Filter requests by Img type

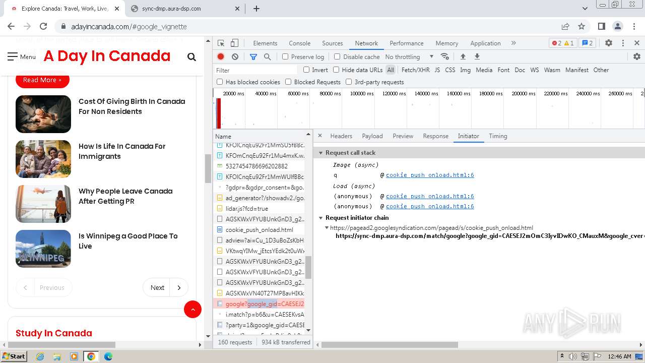click(x=465, y=70)
